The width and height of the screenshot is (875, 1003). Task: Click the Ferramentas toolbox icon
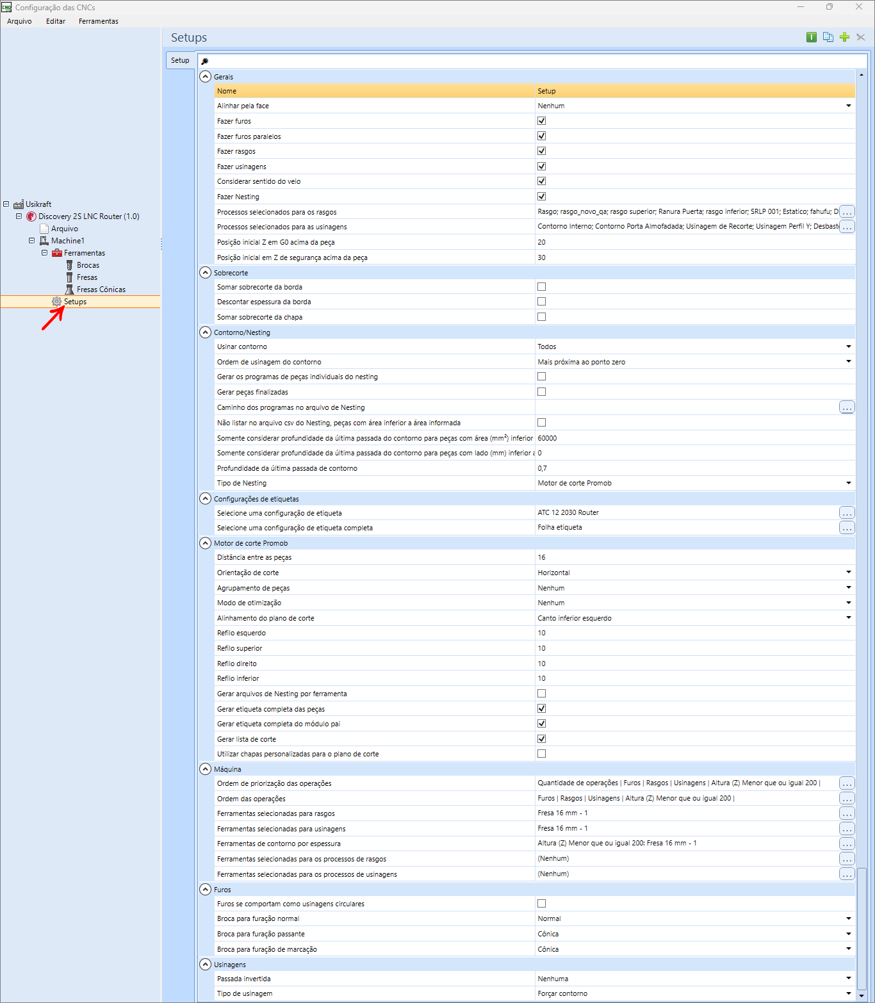[57, 253]
